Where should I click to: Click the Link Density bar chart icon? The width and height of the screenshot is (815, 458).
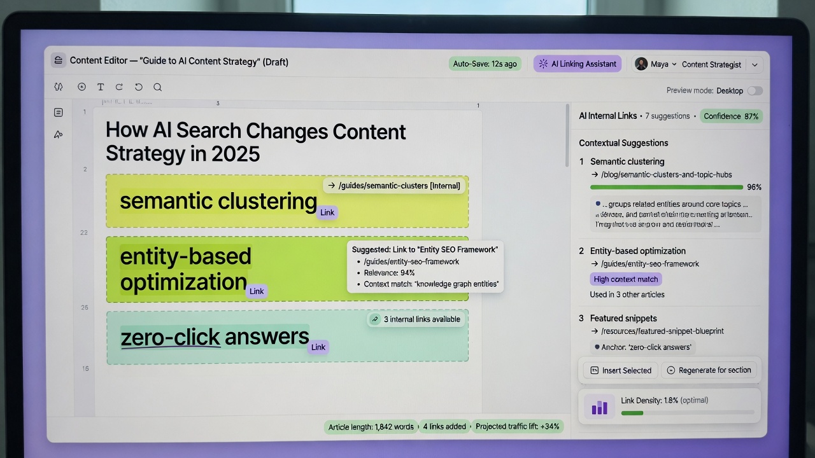(599, 406)
